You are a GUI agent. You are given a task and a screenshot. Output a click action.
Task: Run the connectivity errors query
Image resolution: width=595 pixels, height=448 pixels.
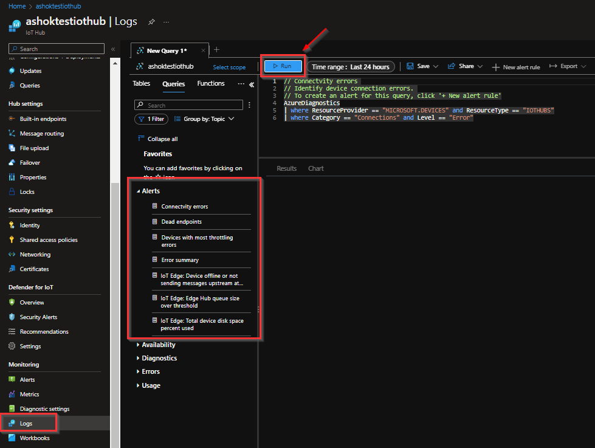click(282, 66)
